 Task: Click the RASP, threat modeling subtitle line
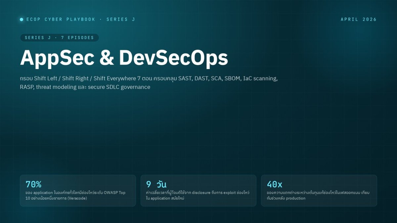85,87
